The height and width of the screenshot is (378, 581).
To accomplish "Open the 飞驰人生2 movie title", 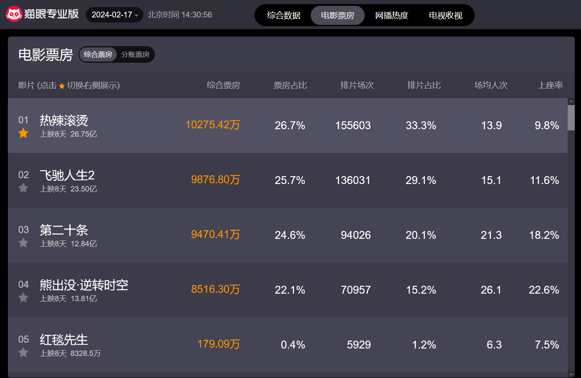I will (67, 175).
